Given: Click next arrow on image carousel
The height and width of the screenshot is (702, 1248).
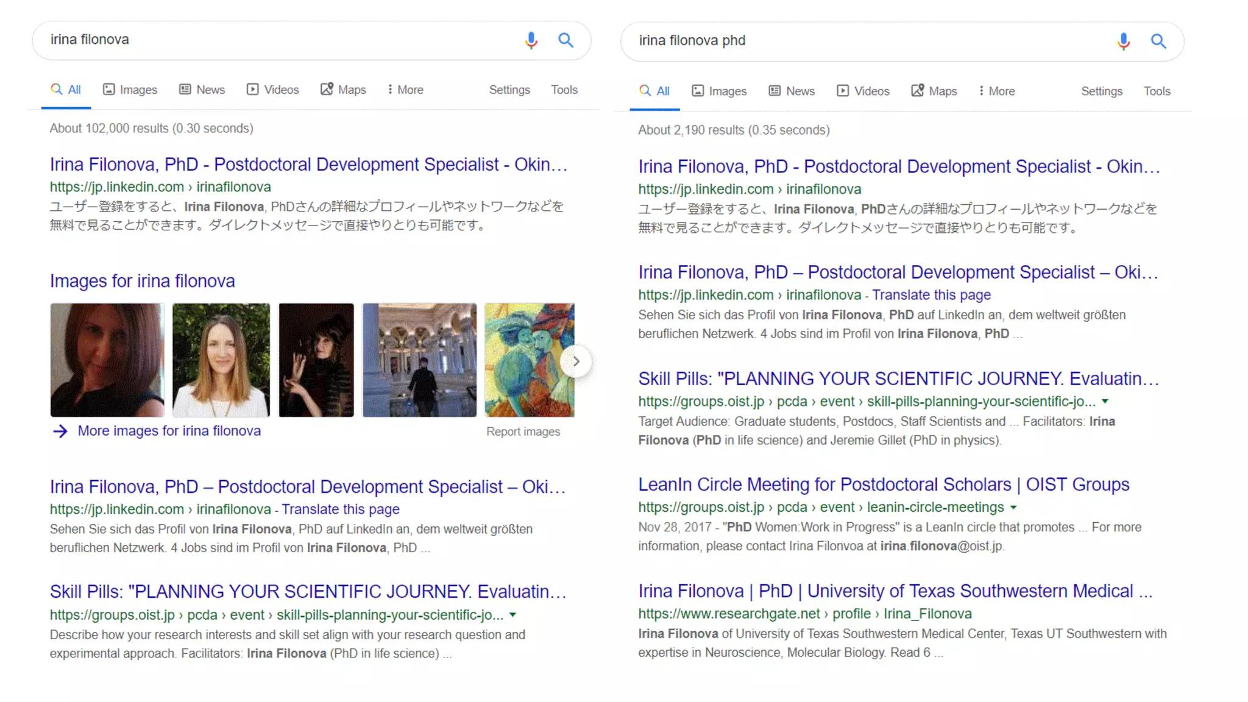Looking at the screenshot, I should (x=576, y=361).
